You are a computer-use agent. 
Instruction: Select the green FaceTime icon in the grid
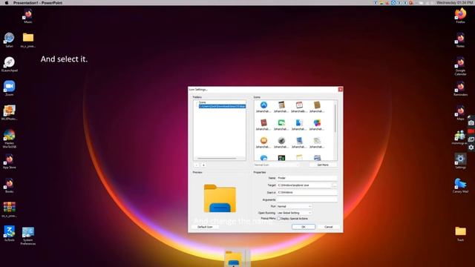(281, 123)
